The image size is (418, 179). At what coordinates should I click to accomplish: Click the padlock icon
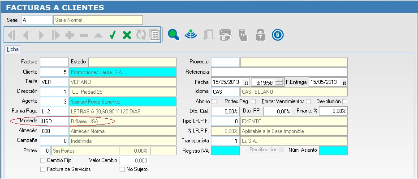(260, 35)
